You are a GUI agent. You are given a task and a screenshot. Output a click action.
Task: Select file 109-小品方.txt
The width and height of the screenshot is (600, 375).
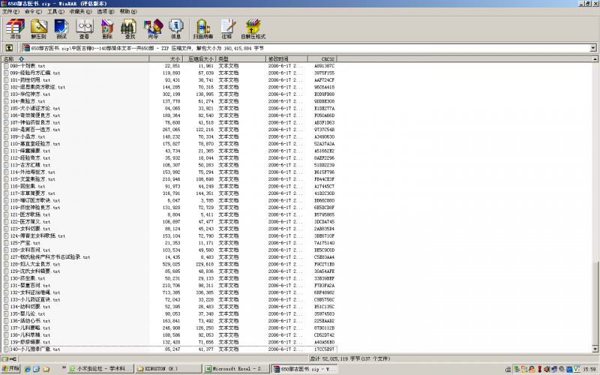pos(28,136)
